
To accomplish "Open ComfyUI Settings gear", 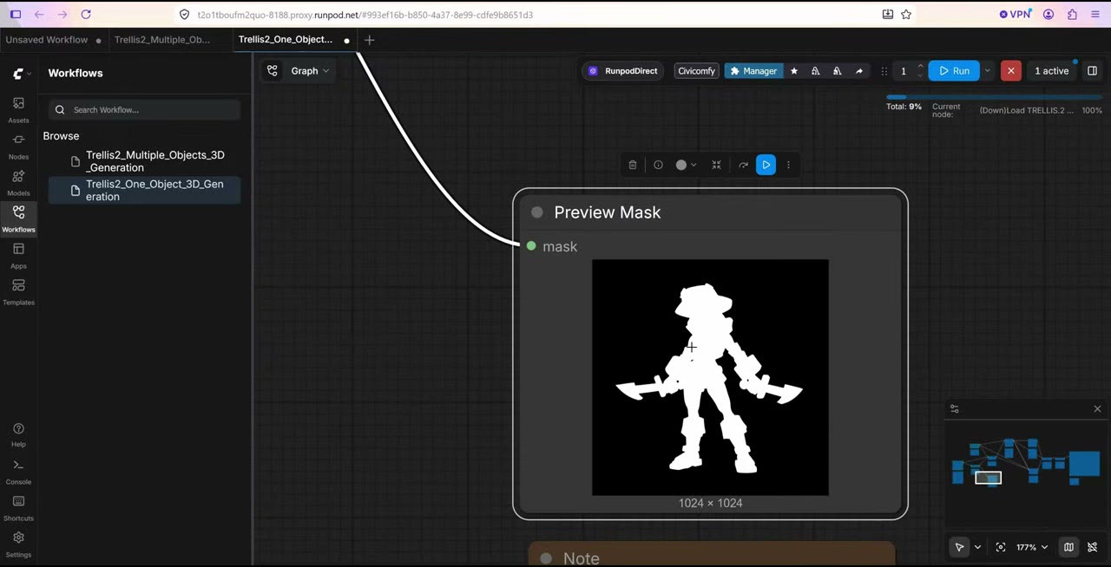I will pos(18,544).
